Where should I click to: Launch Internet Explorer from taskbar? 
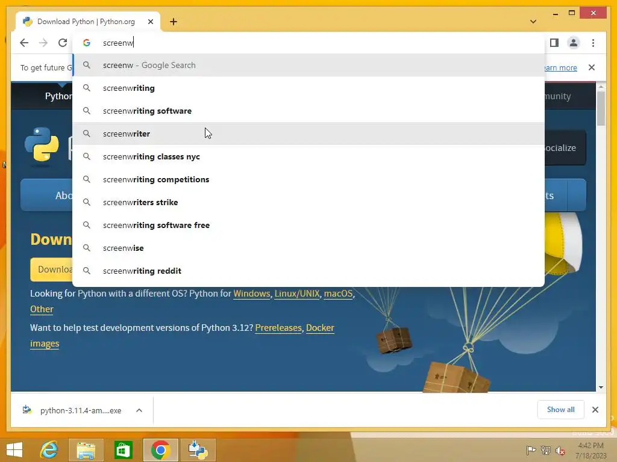tap(49, 450)
